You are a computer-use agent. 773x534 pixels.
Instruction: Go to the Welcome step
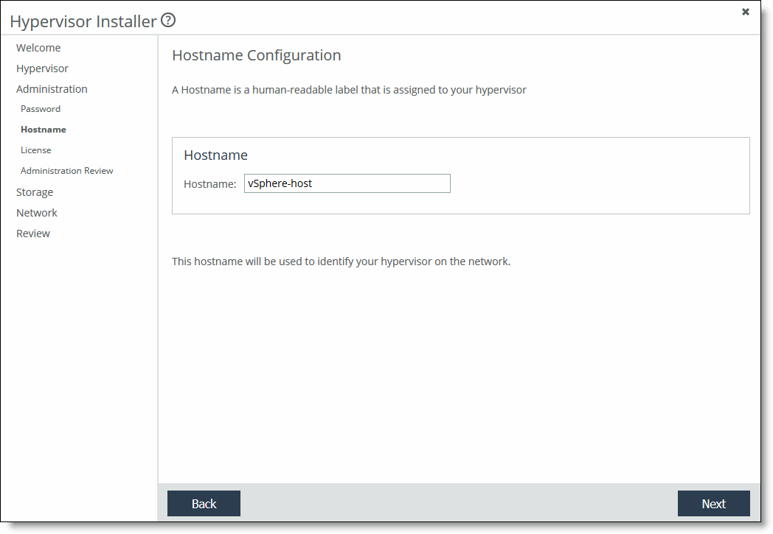38,48
